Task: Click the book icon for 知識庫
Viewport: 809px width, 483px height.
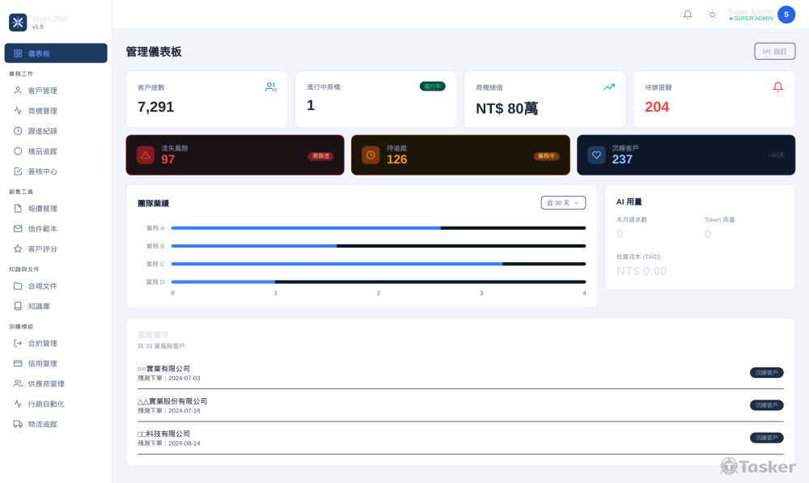Action: (18, 306)
